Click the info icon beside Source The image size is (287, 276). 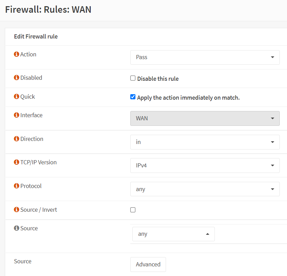[16, 228]
